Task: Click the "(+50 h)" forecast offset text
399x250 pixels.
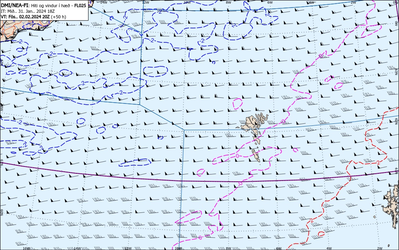Action: (58, 17)
